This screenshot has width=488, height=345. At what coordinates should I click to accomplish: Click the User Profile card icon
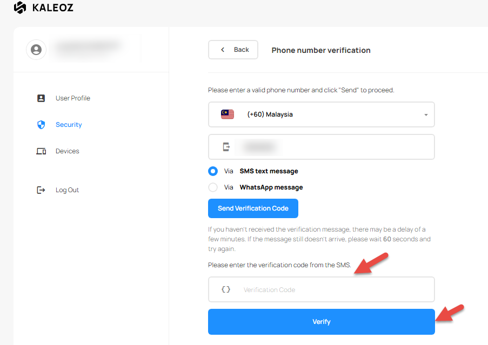41,98
